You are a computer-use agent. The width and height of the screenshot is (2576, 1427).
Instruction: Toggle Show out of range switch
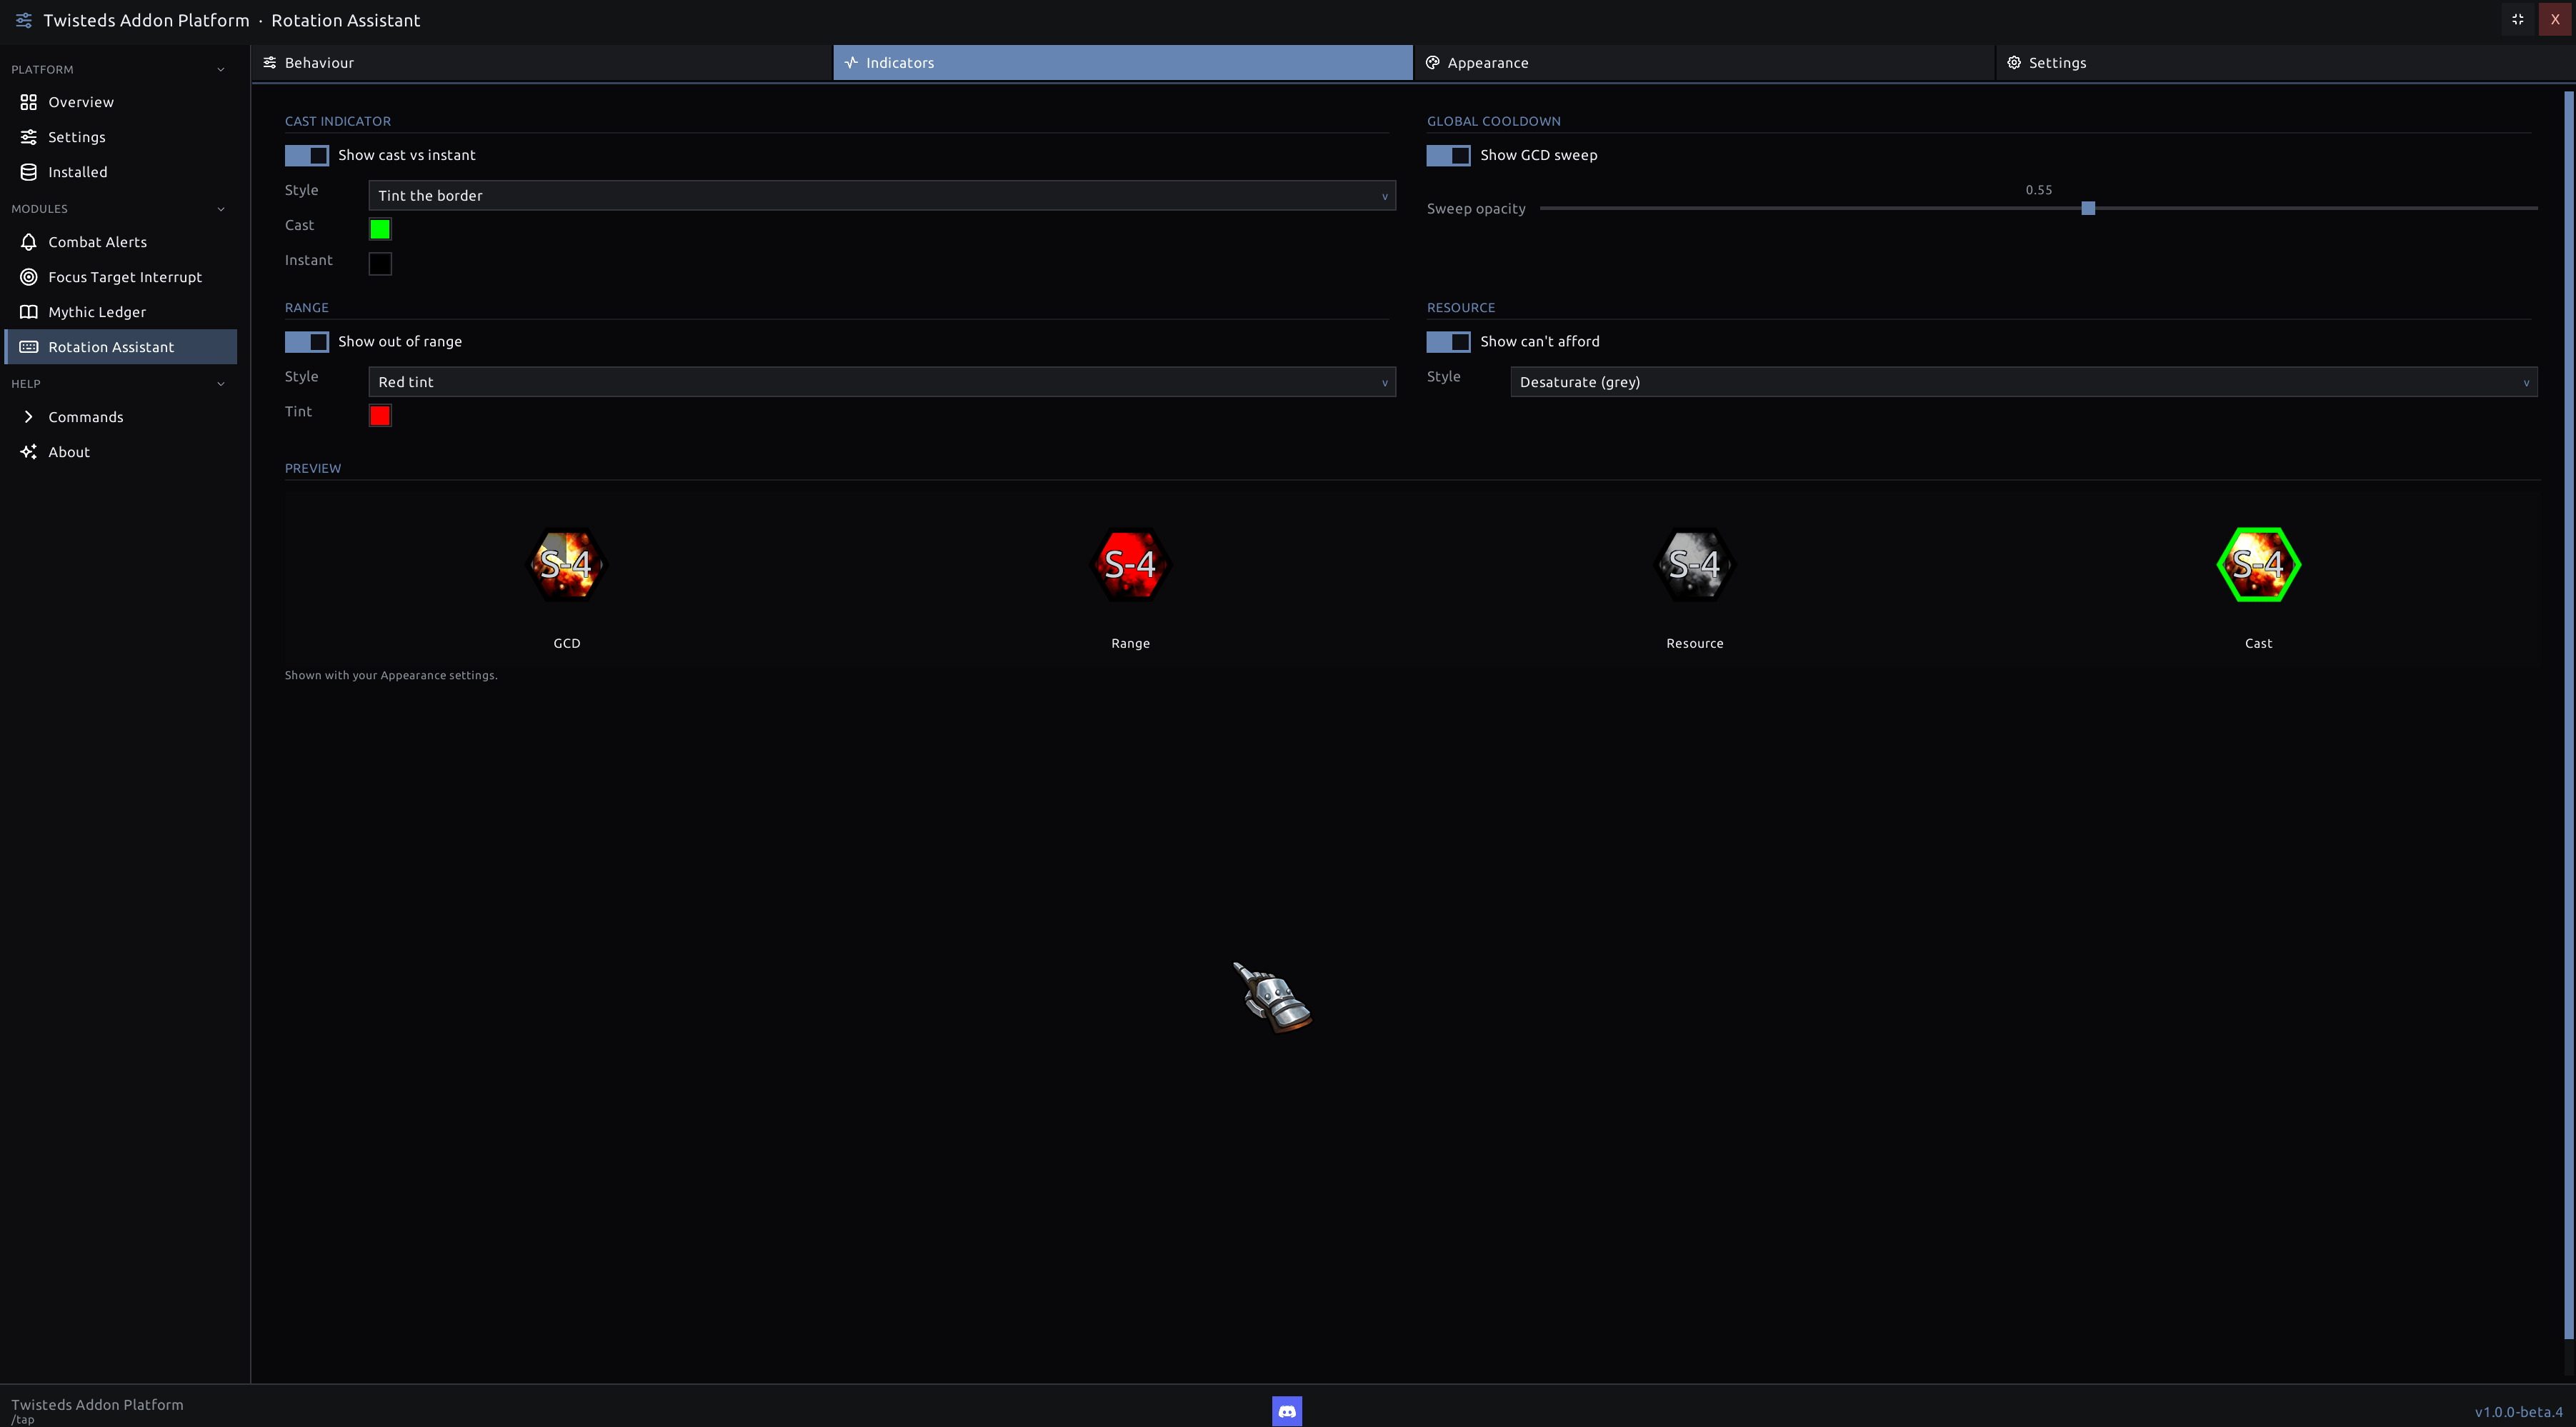click(x=307, y=342)
